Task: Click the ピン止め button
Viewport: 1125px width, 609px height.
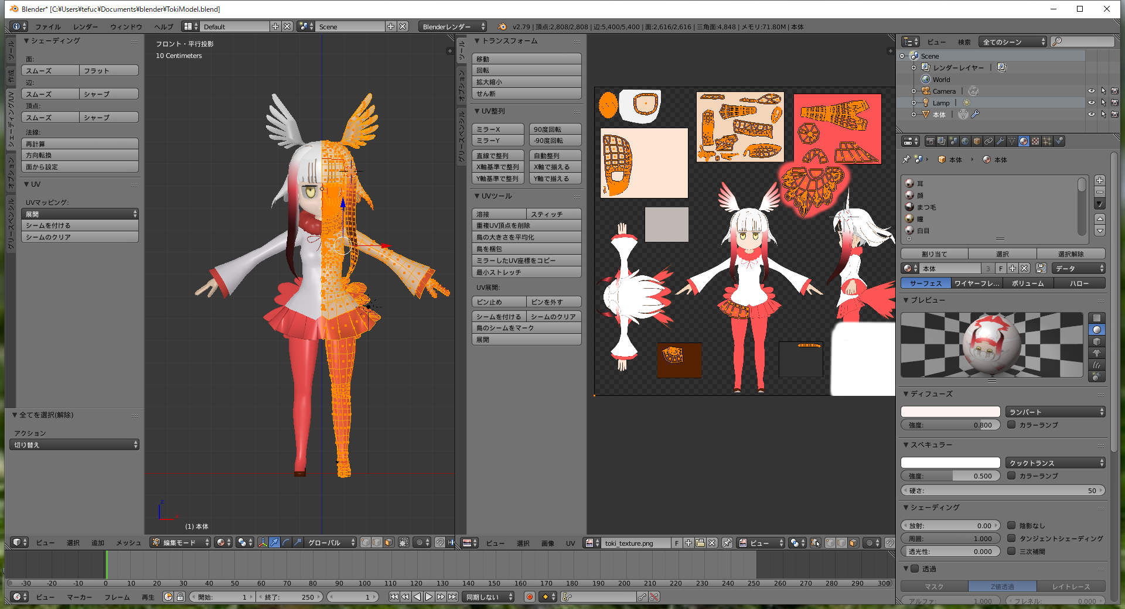Action: [x=499, y=302]
